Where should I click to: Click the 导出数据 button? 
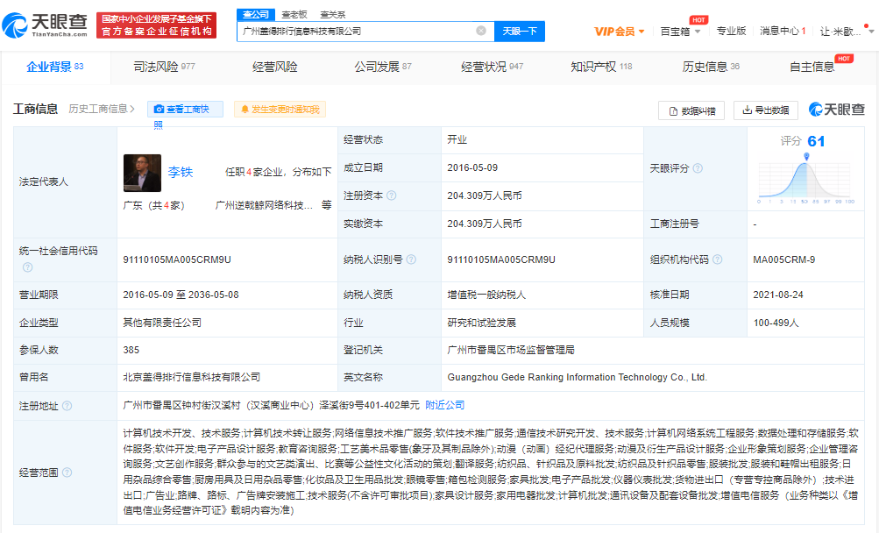coord(765,110)
